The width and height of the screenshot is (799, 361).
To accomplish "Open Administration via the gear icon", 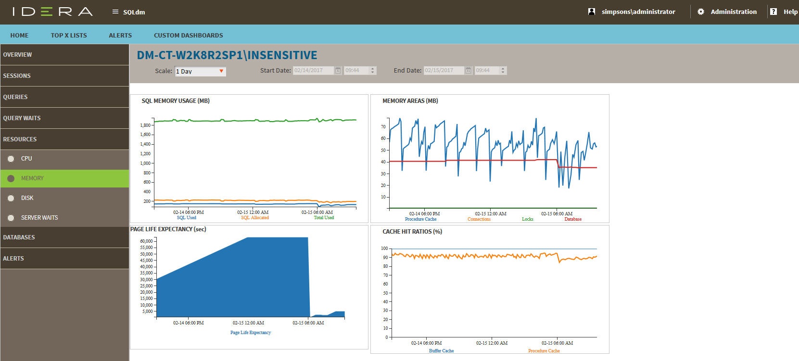I will click(x=701, y=12).
